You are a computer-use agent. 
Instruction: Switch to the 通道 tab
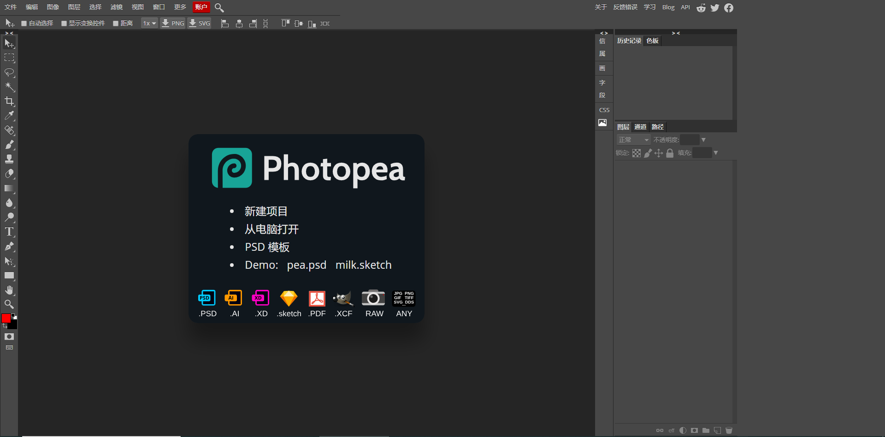pos(640,127)
